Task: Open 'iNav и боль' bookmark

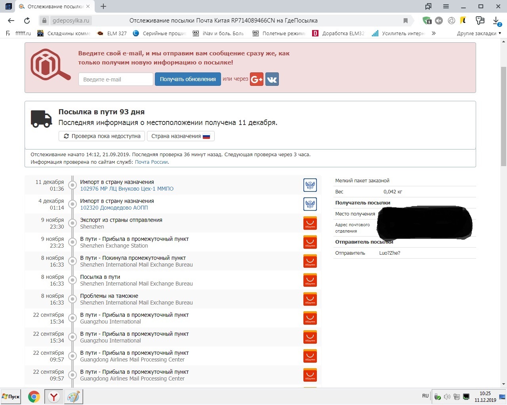Action: [218, 34]
